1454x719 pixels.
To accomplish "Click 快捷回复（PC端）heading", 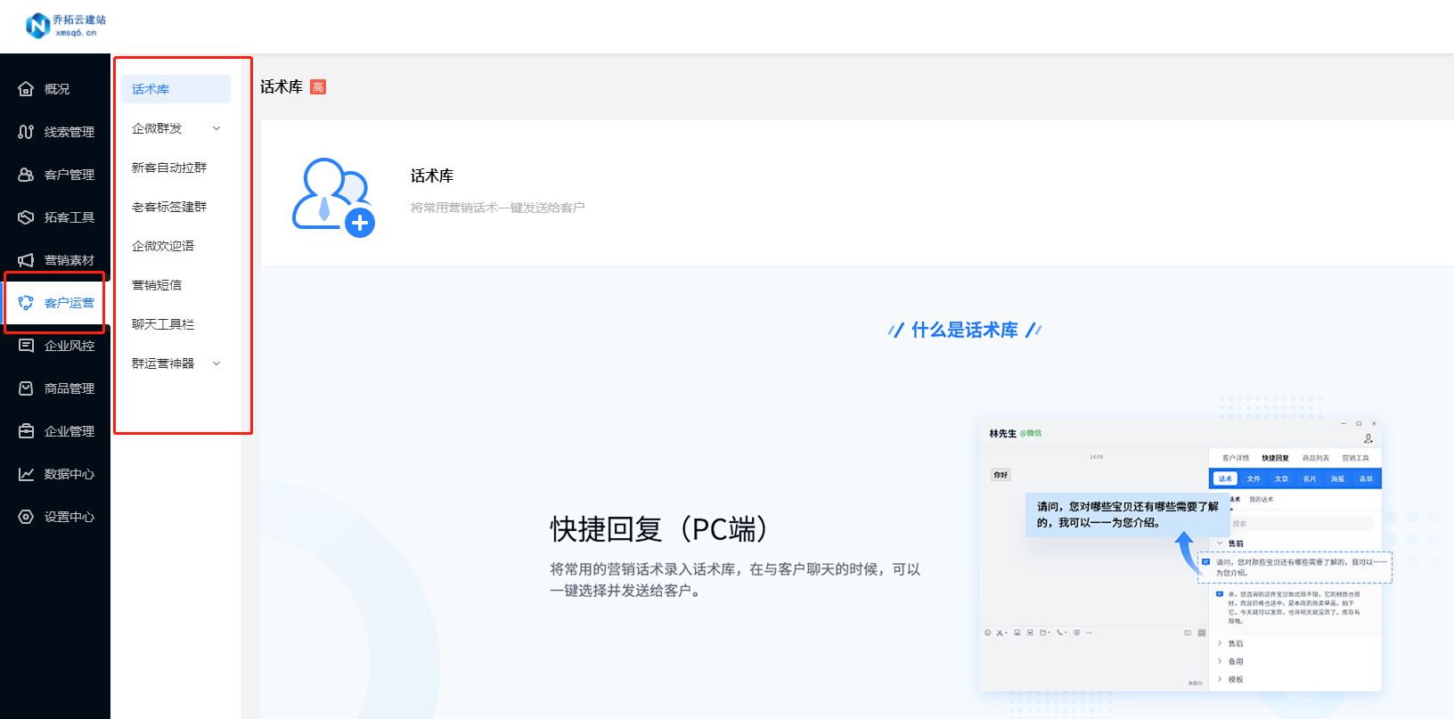I will pyautogui.click(x=659, y=529).
